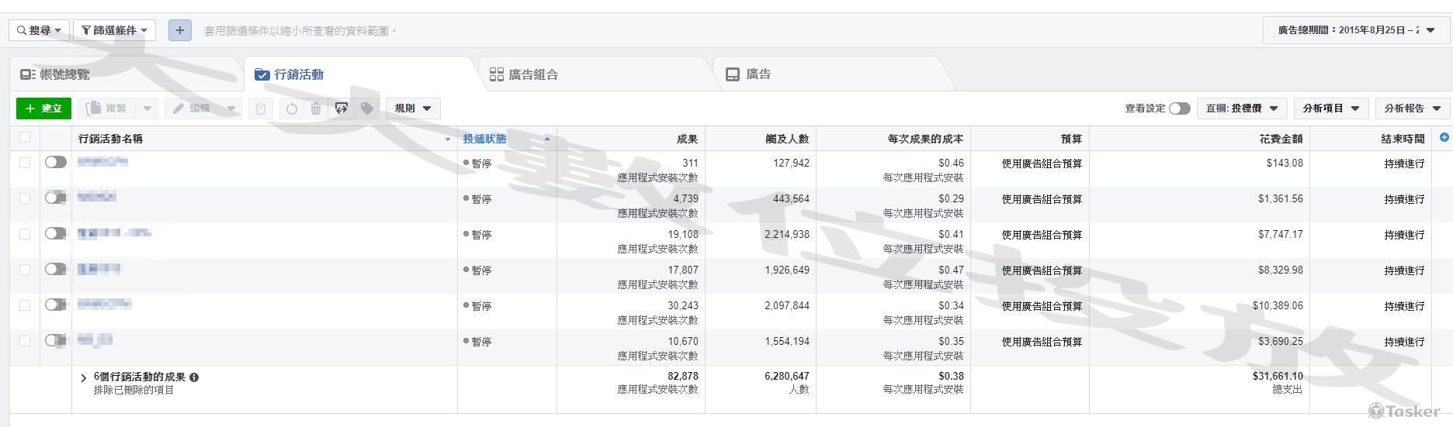Click the trash delete icon in toolbar
Image resolution: width=1453 pixels, height=427 pixels.
click(316, 108)
